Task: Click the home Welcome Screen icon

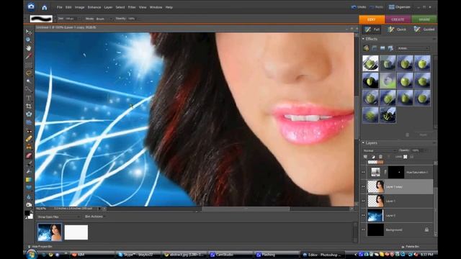Action: [45, 7]
